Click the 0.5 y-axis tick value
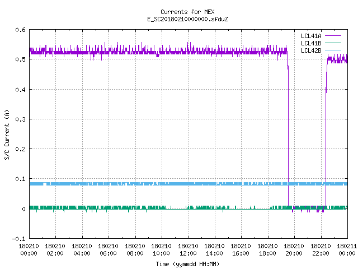Image resolution: width=358 pixels, height=269 pixels. (20, 59)
